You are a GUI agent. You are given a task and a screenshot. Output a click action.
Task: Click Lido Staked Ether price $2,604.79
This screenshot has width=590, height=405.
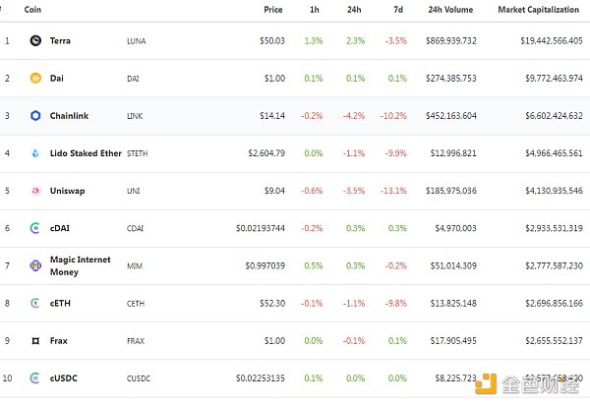266,153
